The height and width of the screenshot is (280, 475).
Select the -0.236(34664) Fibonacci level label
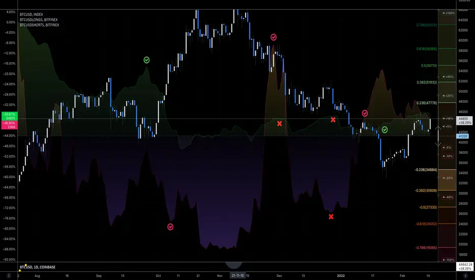(x=426, y=170)
